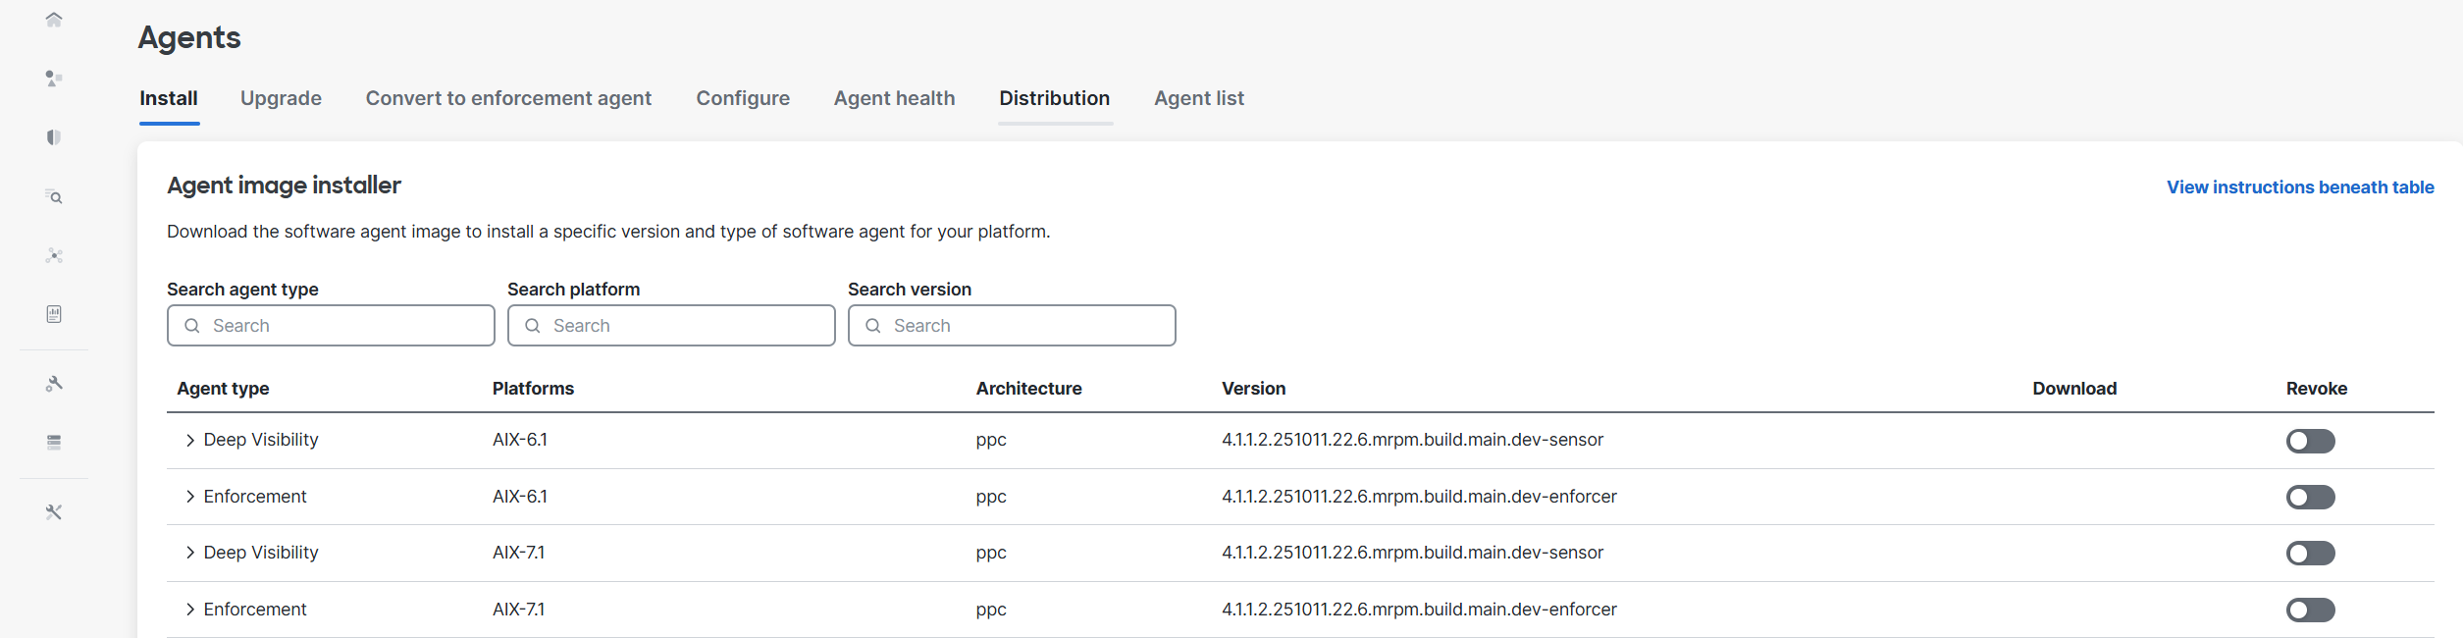Click the list search icon in sidebar
The width and height of the screenshot is (2463, 638).
54,197
